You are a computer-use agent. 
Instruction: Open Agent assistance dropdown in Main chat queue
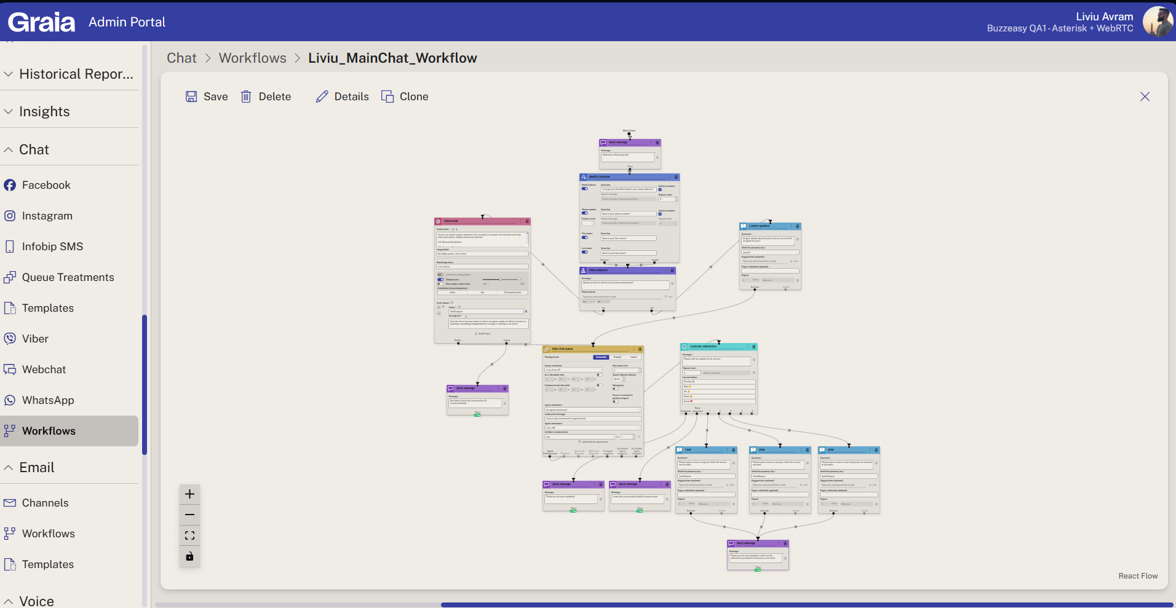tap(593, 409)
